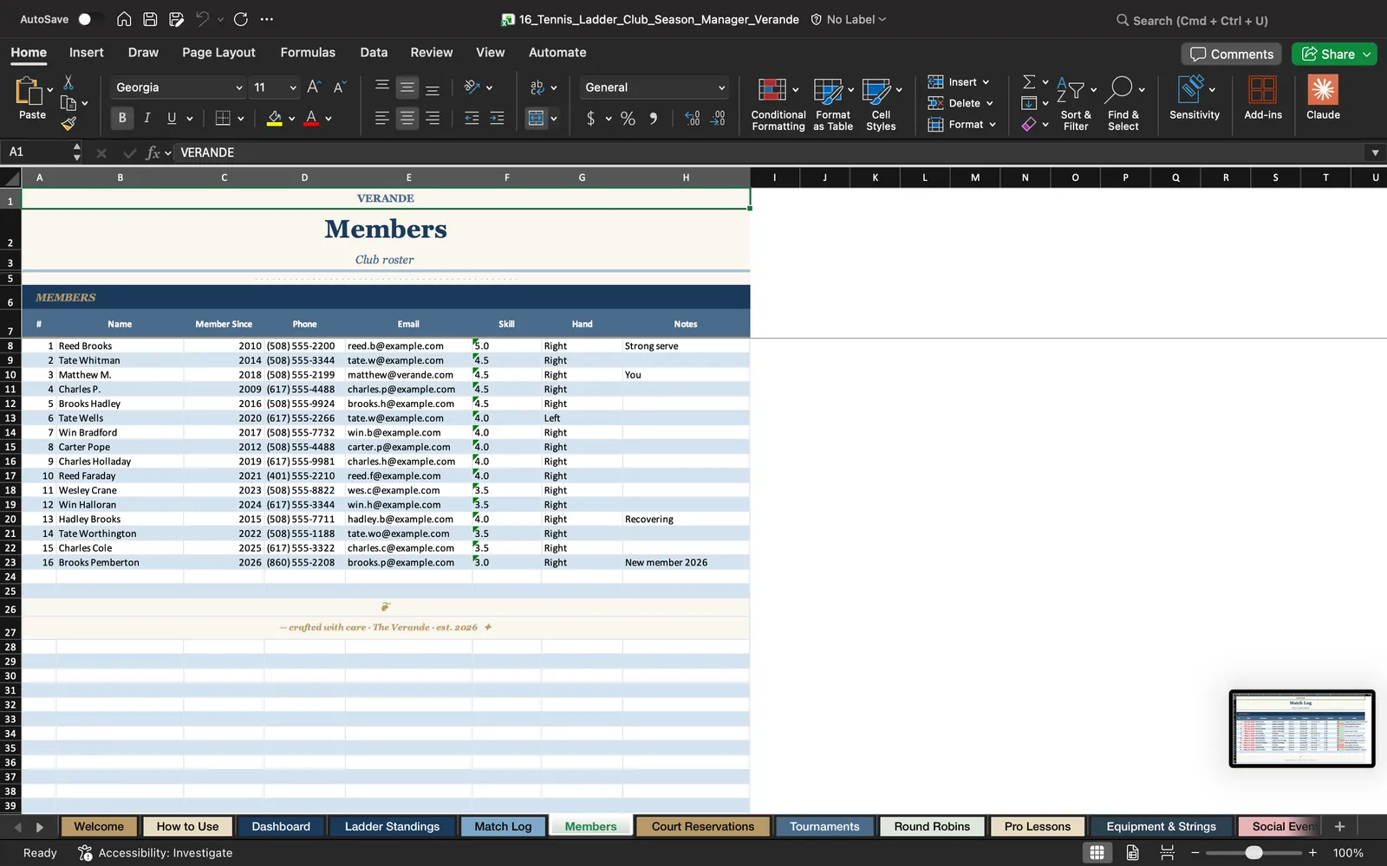The height and width of the screenshot is (866, 1387).
Task: Open the font name Georgia dropdown
Action: tap(238, 87)
